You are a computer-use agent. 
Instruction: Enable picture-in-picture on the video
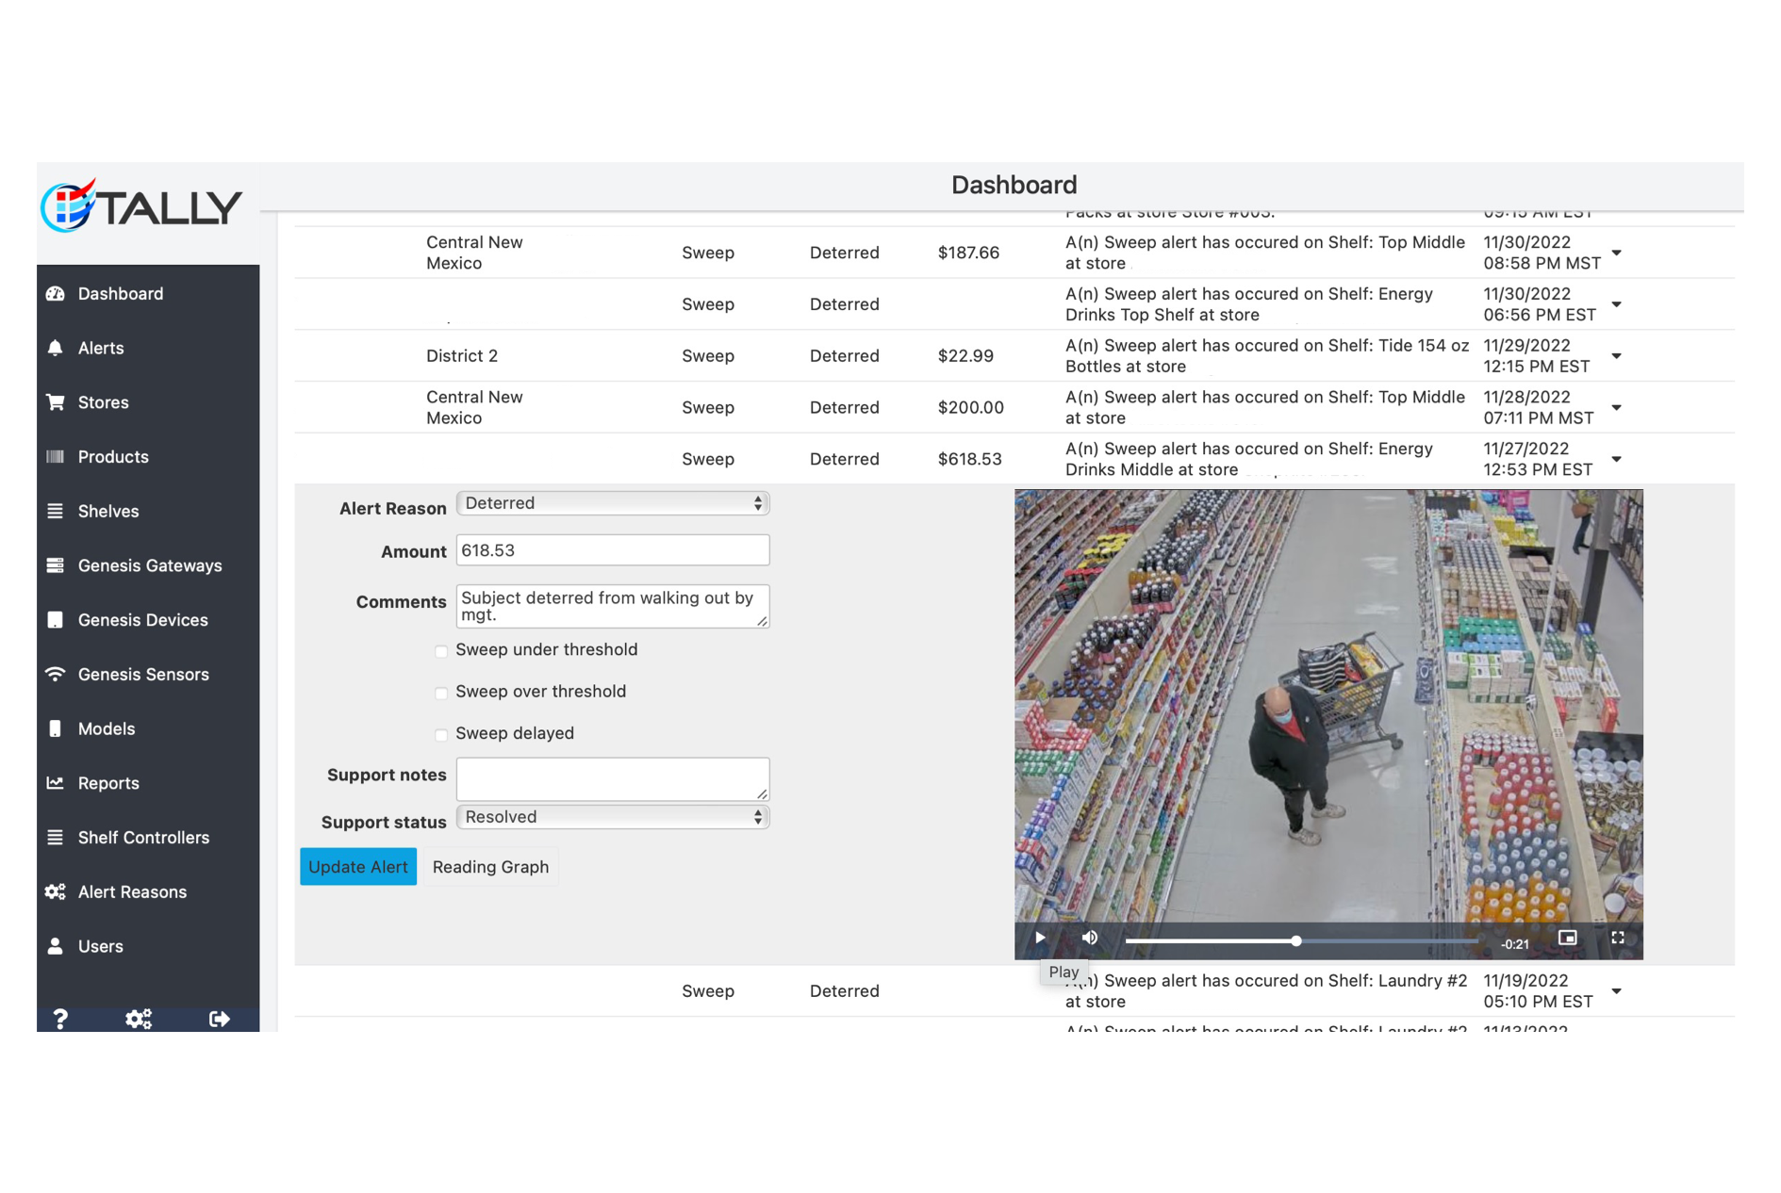1567,938
